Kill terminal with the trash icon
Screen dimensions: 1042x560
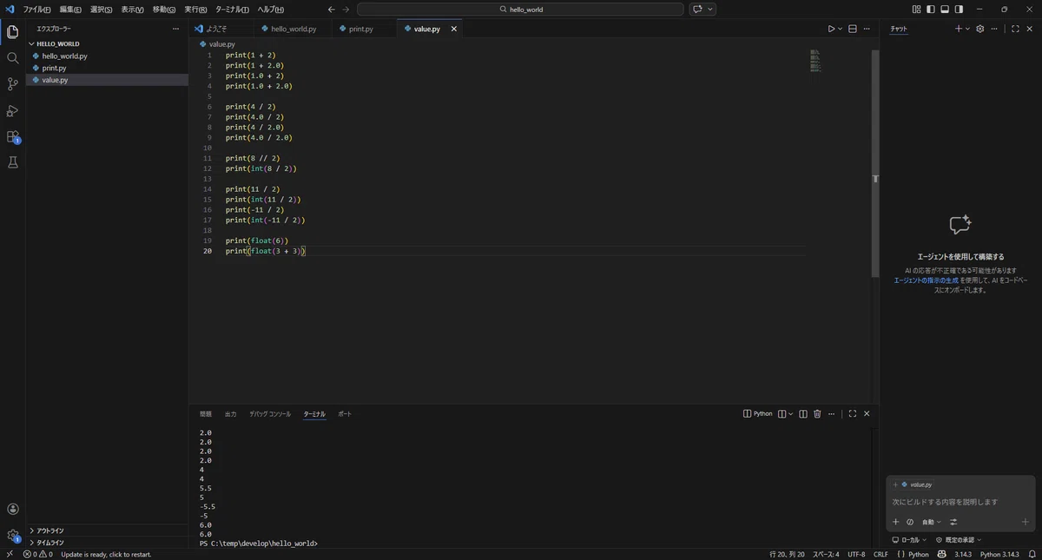(x=817, y=414)
